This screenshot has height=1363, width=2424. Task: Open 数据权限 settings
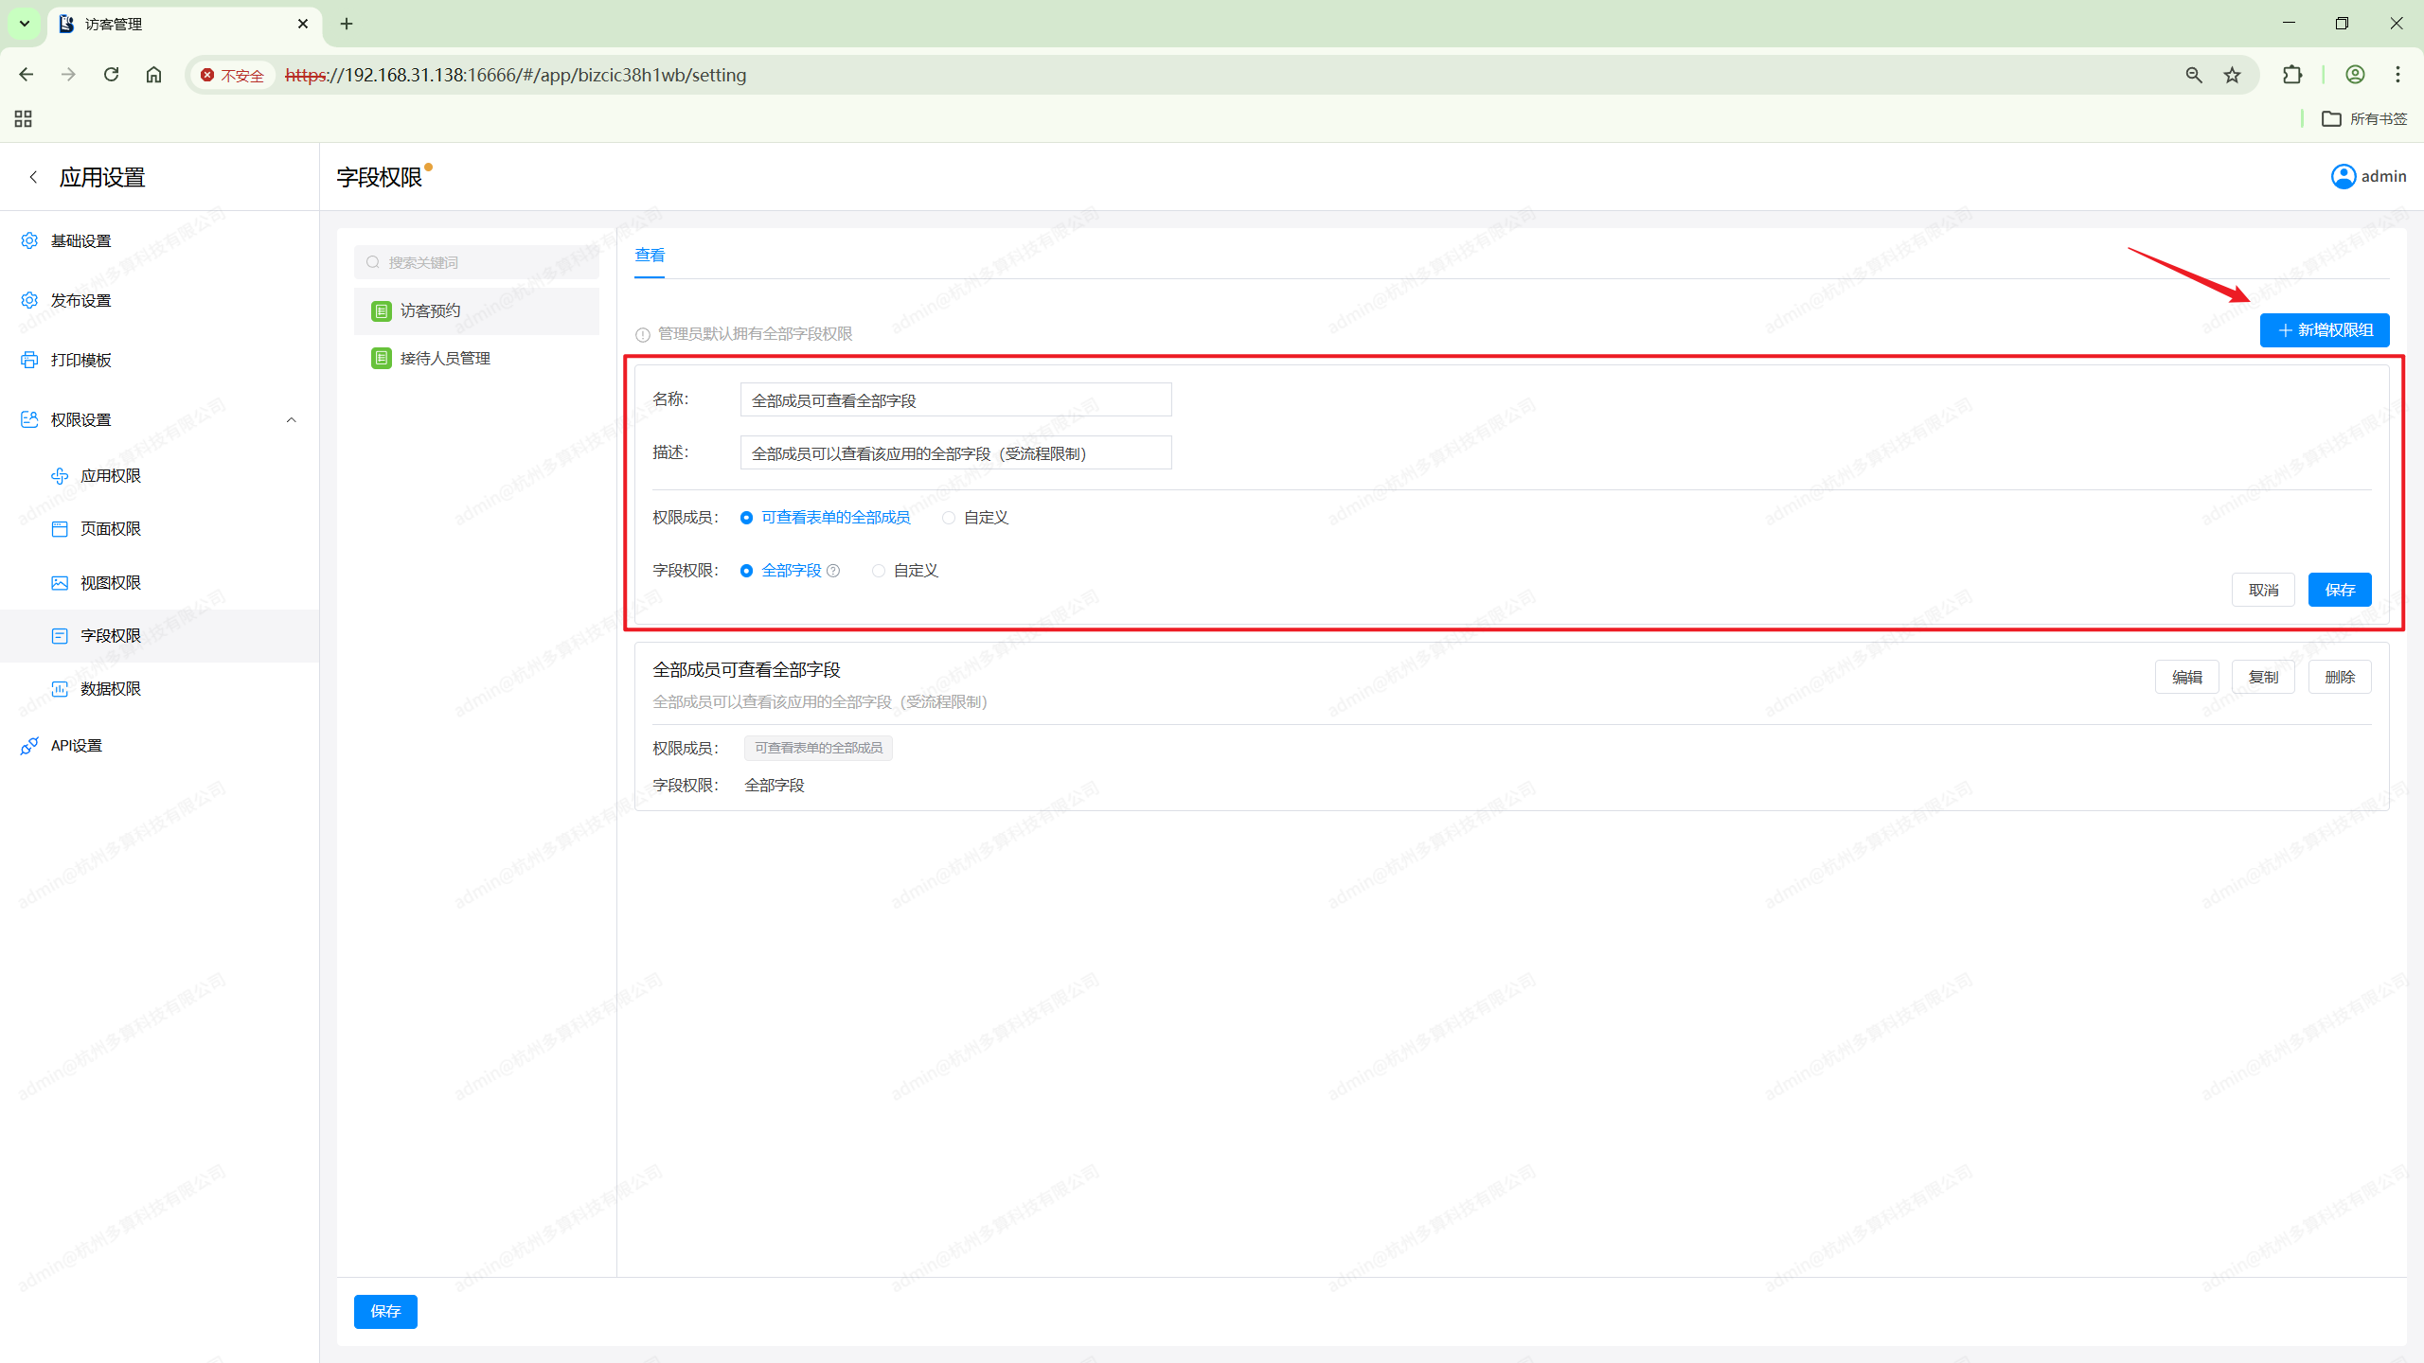[x=110, y=688]
